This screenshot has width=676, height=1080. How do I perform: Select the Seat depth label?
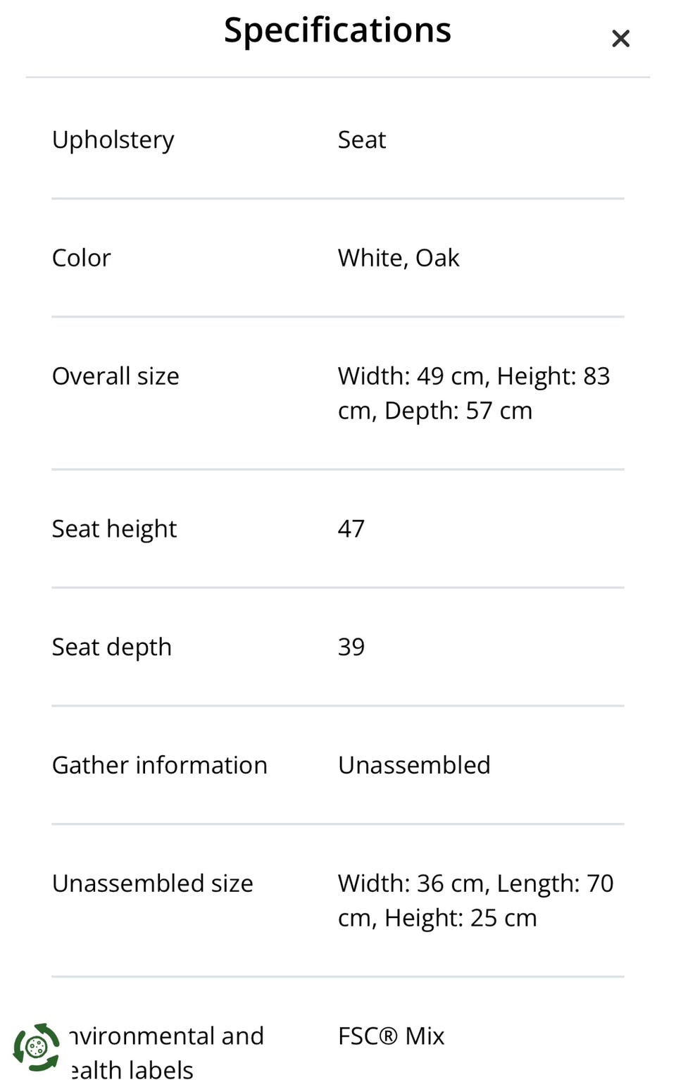[112, 647]
